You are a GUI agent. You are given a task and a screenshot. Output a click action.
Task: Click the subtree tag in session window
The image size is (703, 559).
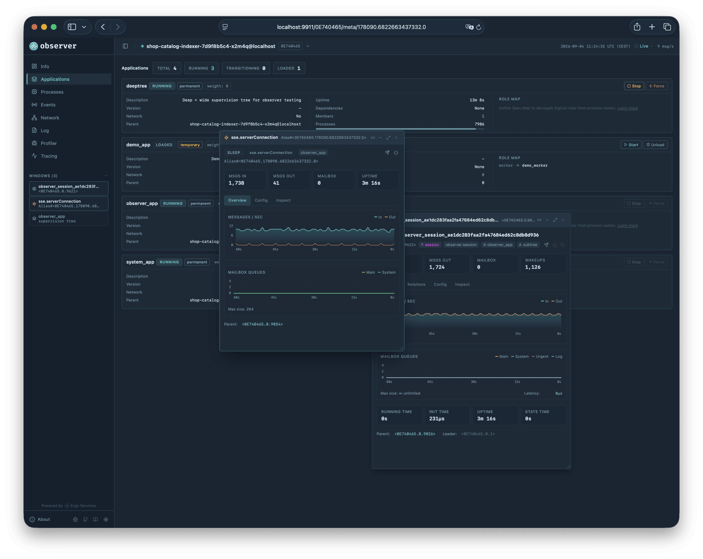(528, 245)
